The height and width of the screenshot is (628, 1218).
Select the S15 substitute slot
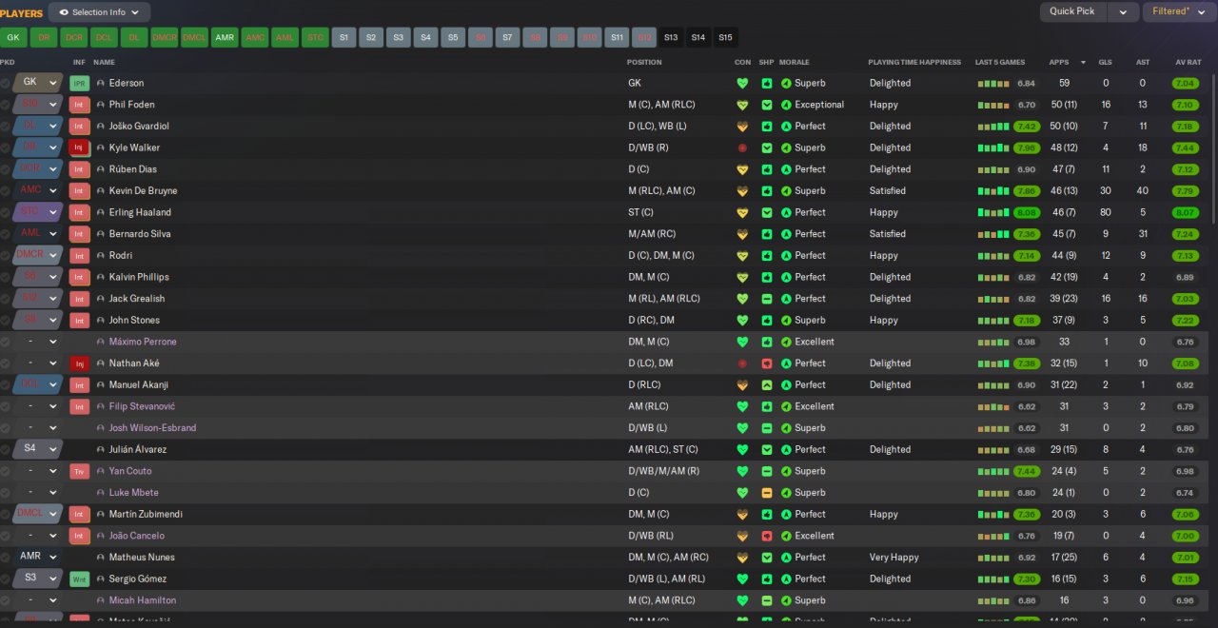pos(726,38)
